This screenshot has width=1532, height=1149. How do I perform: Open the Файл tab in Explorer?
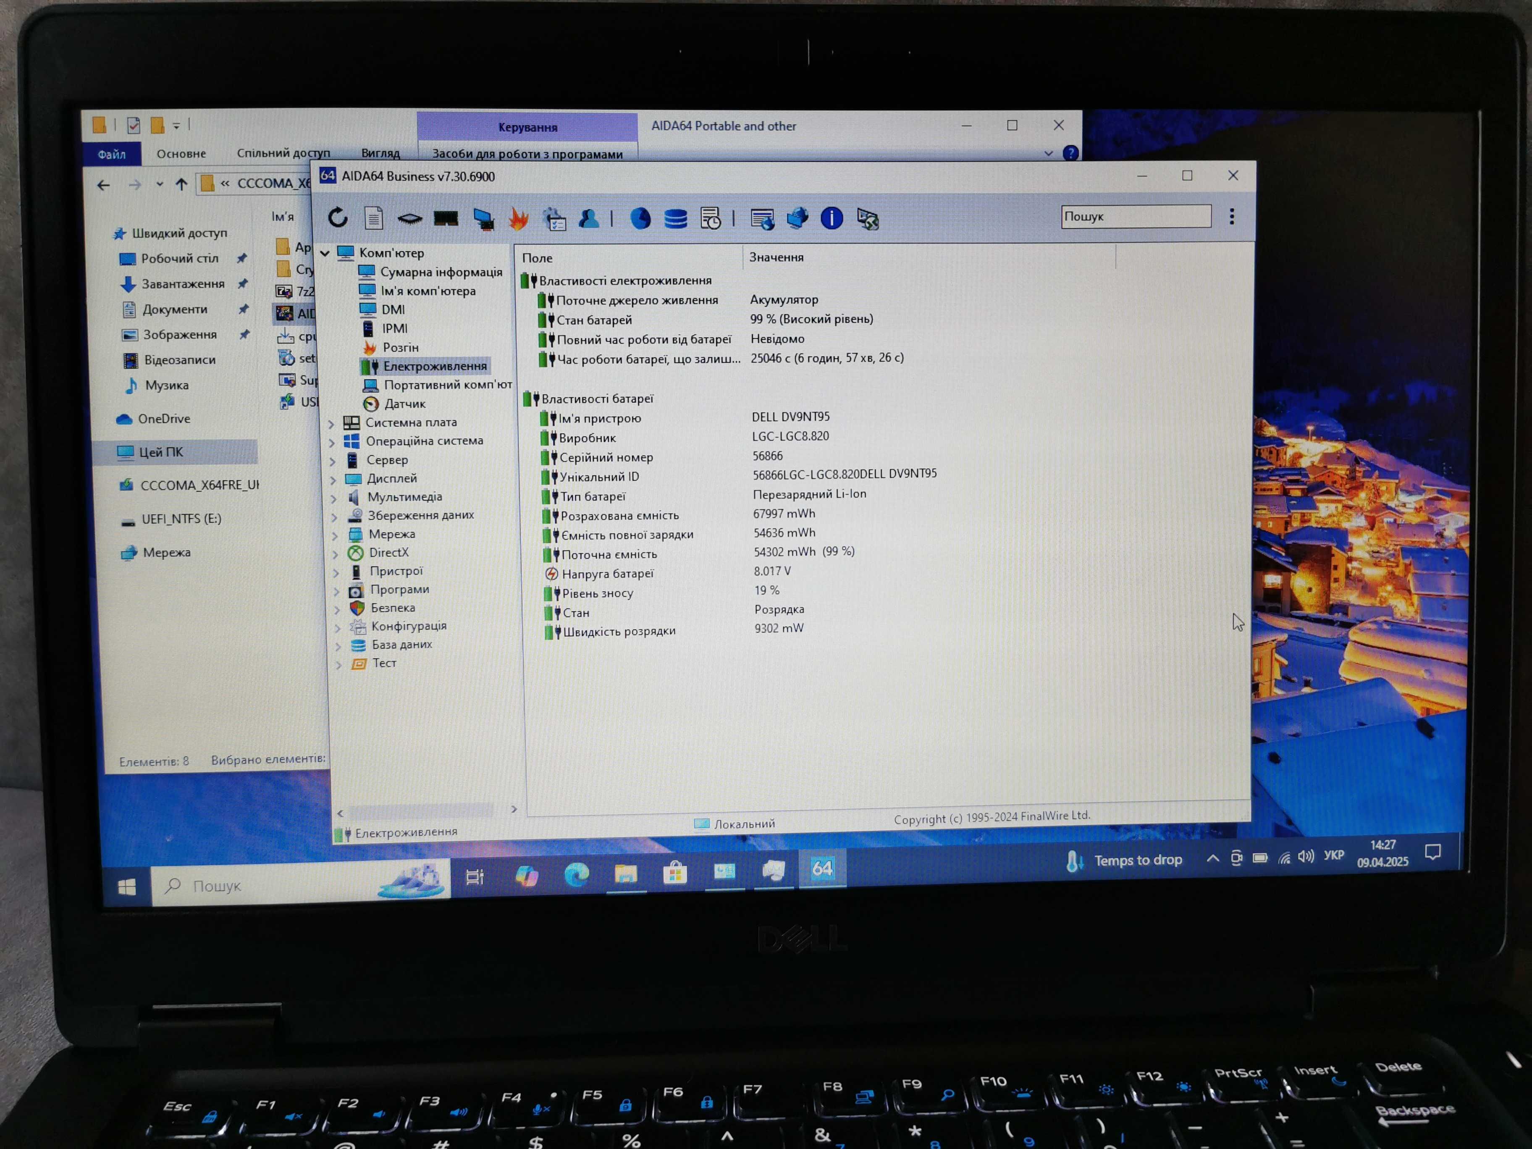(112, 154)
